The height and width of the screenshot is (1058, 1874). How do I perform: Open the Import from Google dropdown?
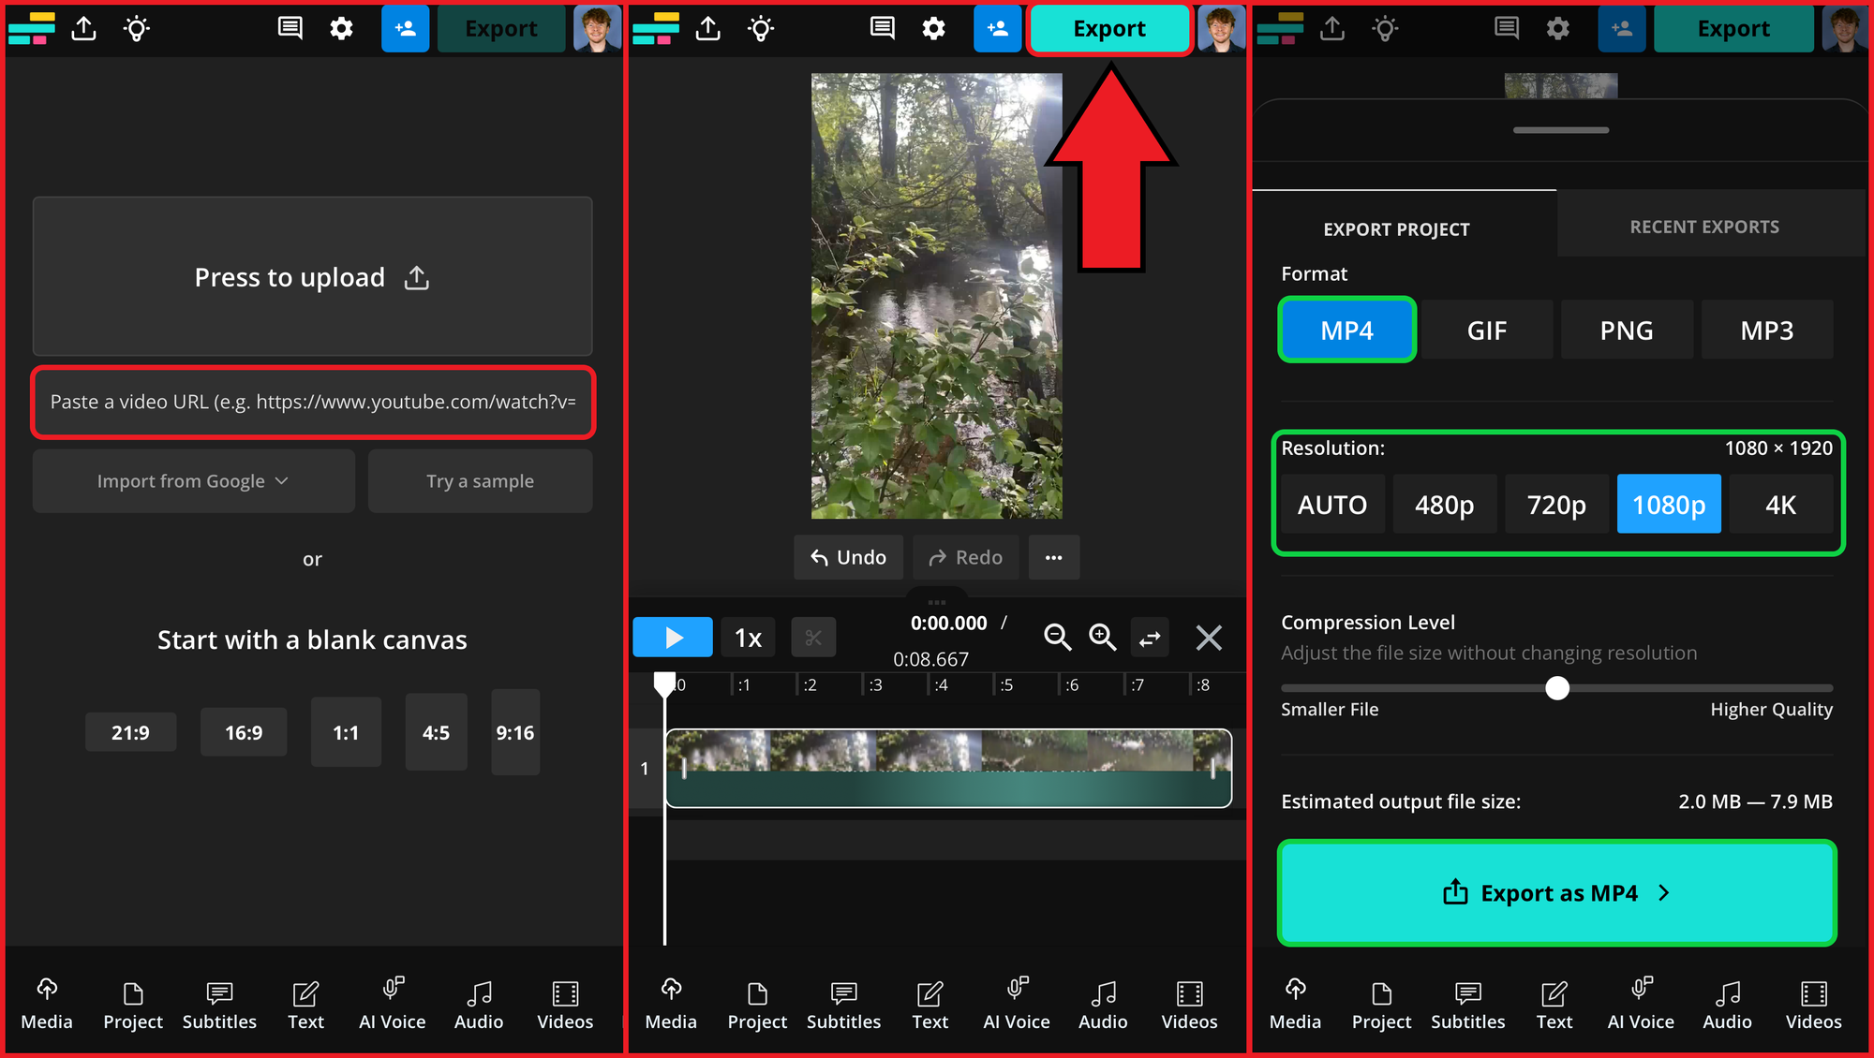tap(193, 480)
